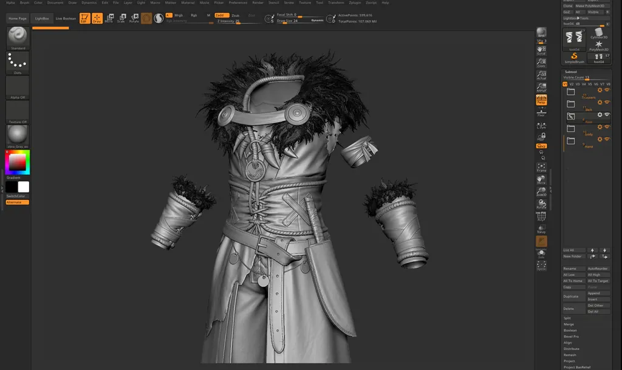Click the Zoom3D icon

point(541,191)
